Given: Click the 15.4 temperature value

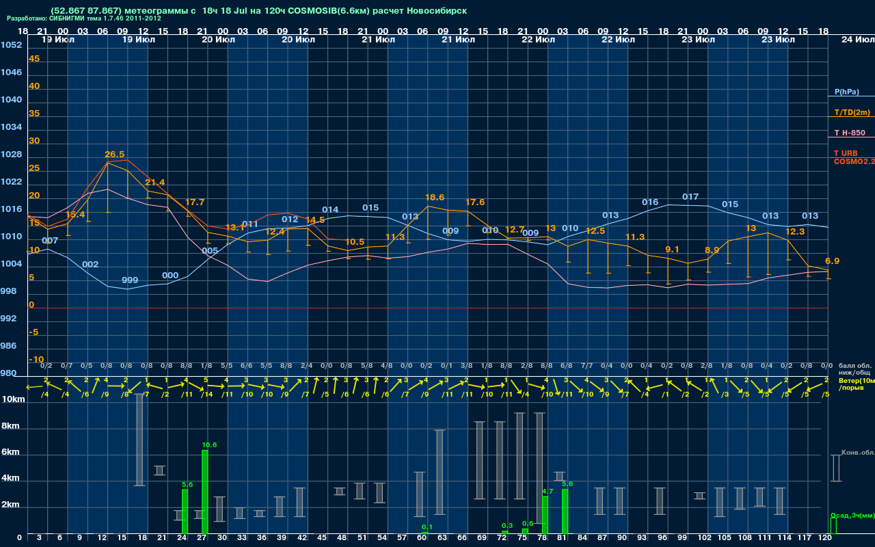Looking at the screenshot, I should [x=75, y=215].
